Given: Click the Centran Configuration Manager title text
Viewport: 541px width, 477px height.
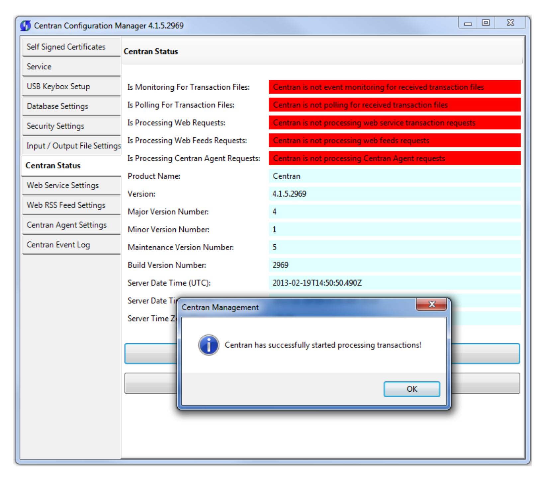Looking at the screenshot, I should click(x=109, y=26).
